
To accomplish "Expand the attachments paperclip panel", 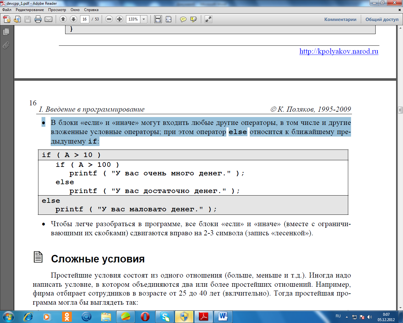I will click(6, 45).
